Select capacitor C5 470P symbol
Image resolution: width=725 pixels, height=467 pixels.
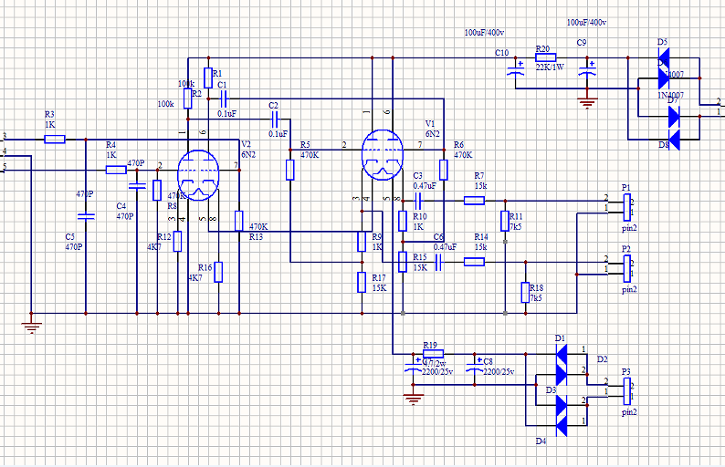[86, 216]
